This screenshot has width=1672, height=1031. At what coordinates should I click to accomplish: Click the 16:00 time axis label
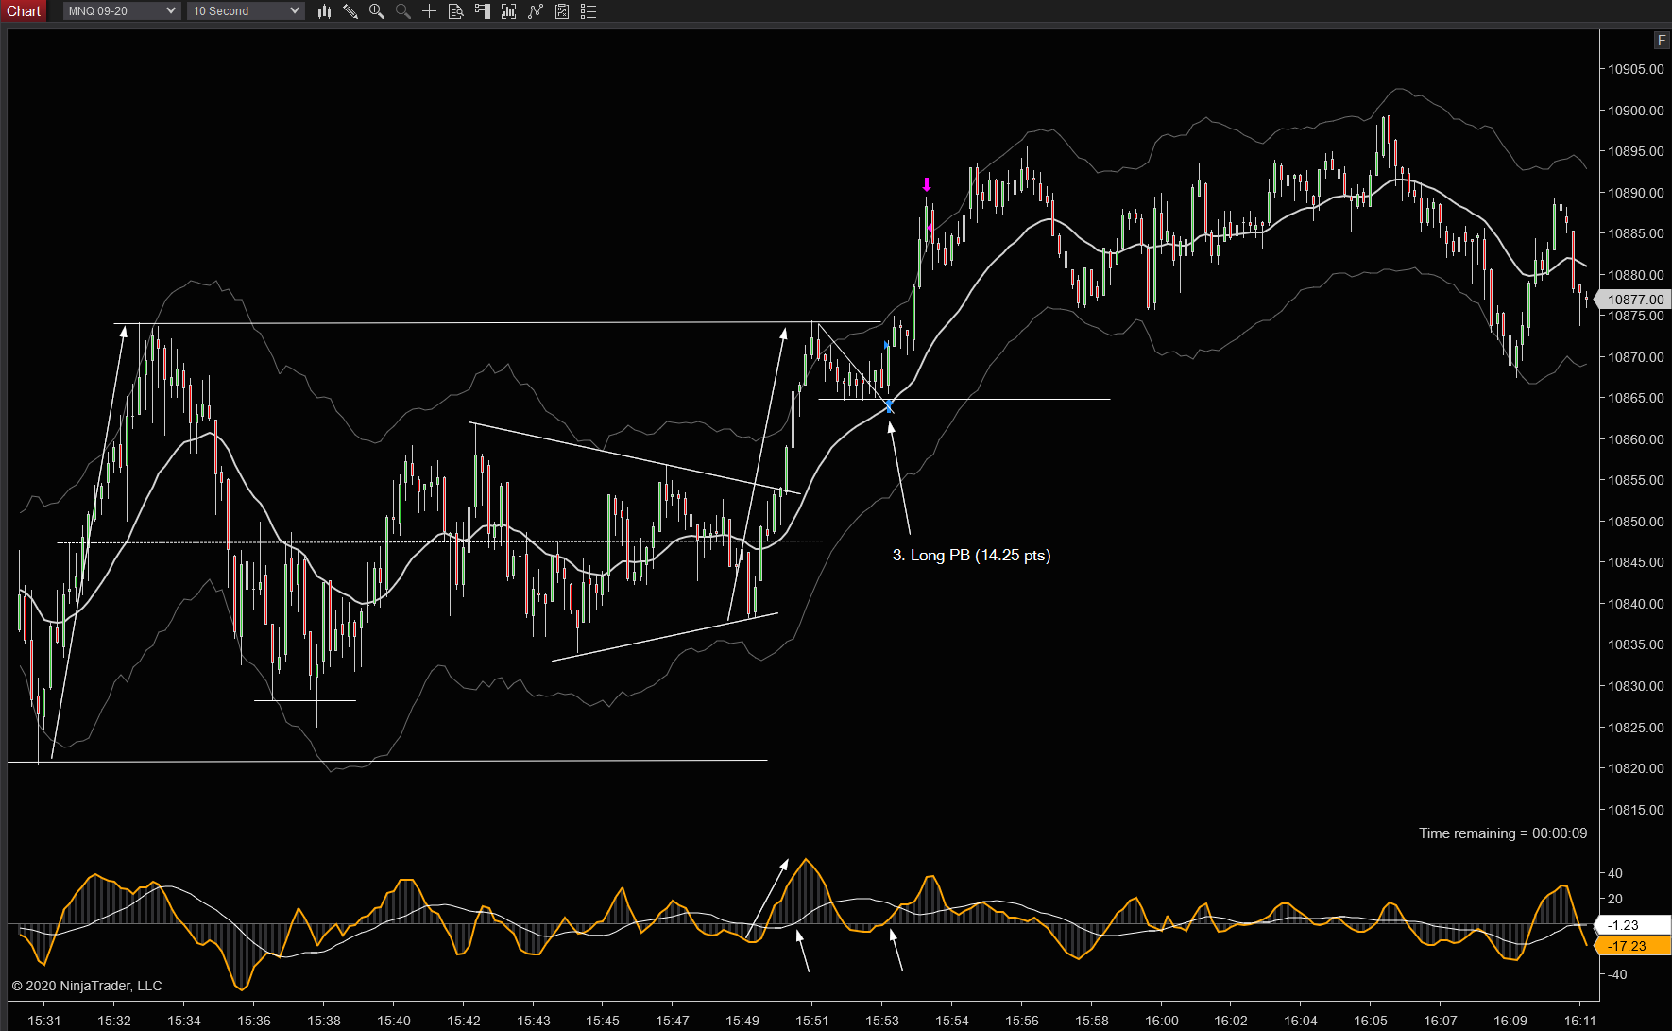tap(1162, 1021)
